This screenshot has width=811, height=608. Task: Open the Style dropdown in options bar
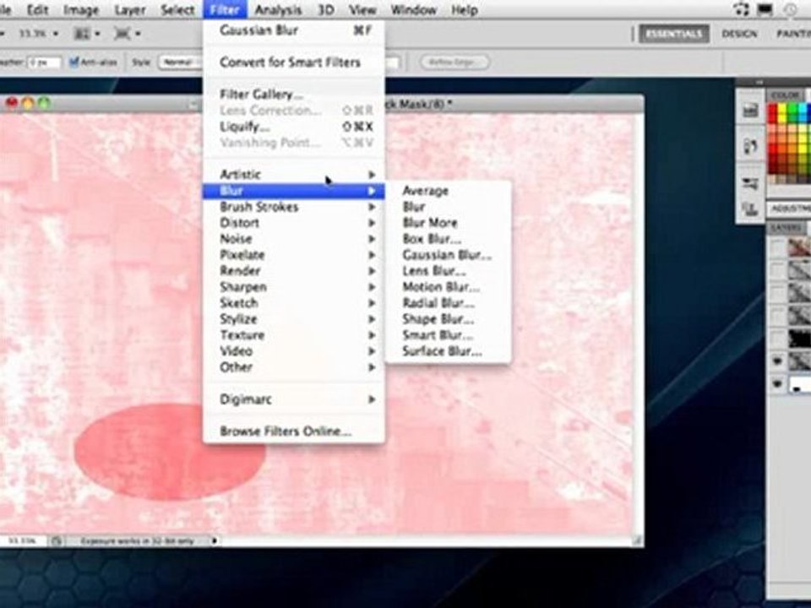click(x=179, y=62)
